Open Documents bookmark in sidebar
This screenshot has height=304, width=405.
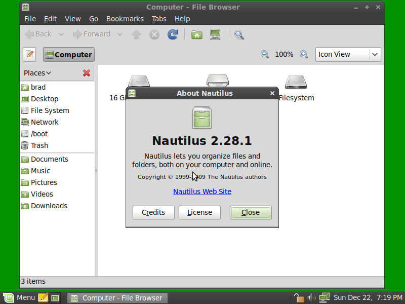click(x=57, y=159)
